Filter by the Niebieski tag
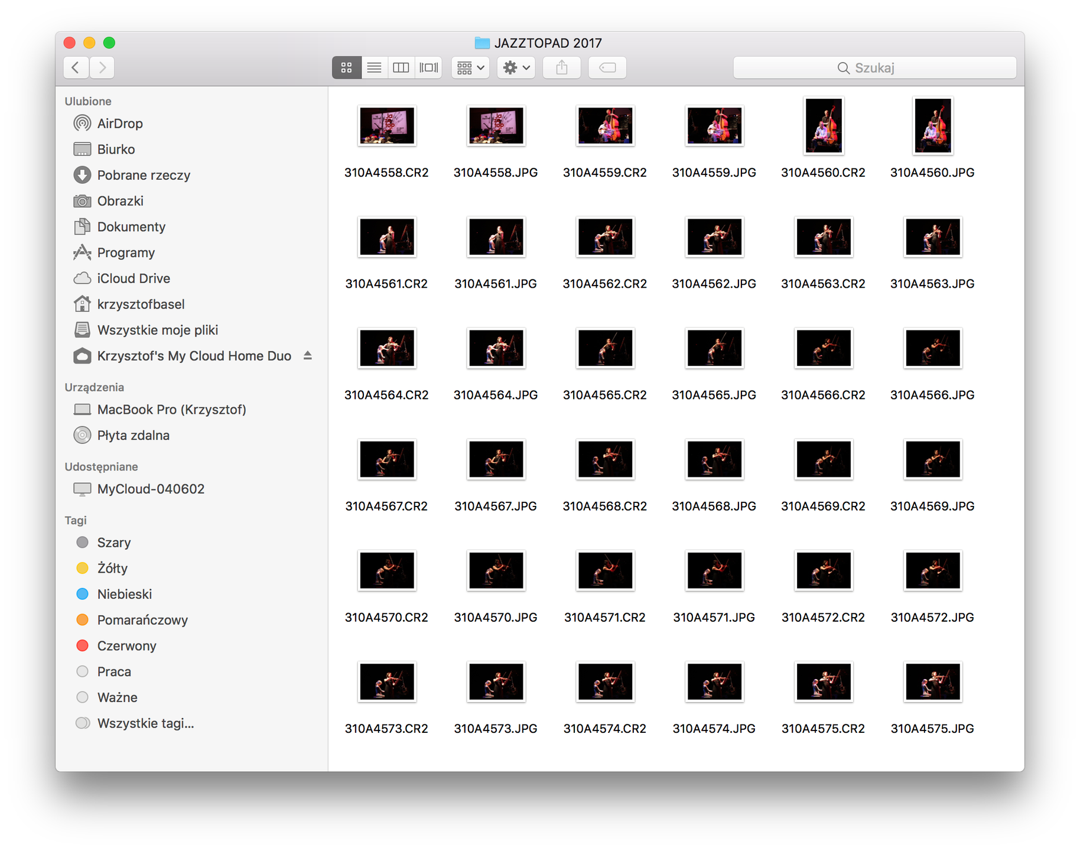 tap(114, 594)
